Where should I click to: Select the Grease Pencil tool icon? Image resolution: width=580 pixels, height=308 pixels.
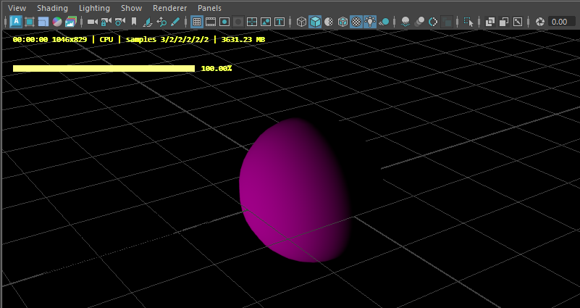(175, 22)
